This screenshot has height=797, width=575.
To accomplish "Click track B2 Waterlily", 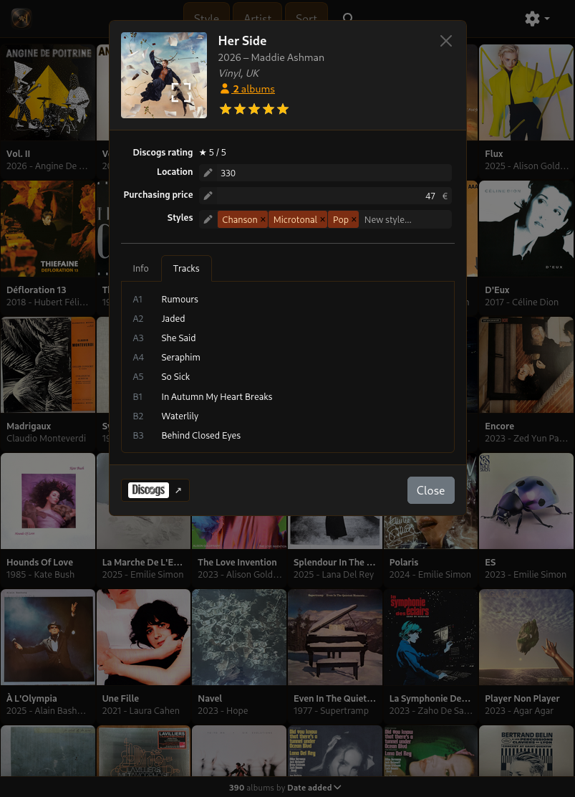I will point(180,416).
